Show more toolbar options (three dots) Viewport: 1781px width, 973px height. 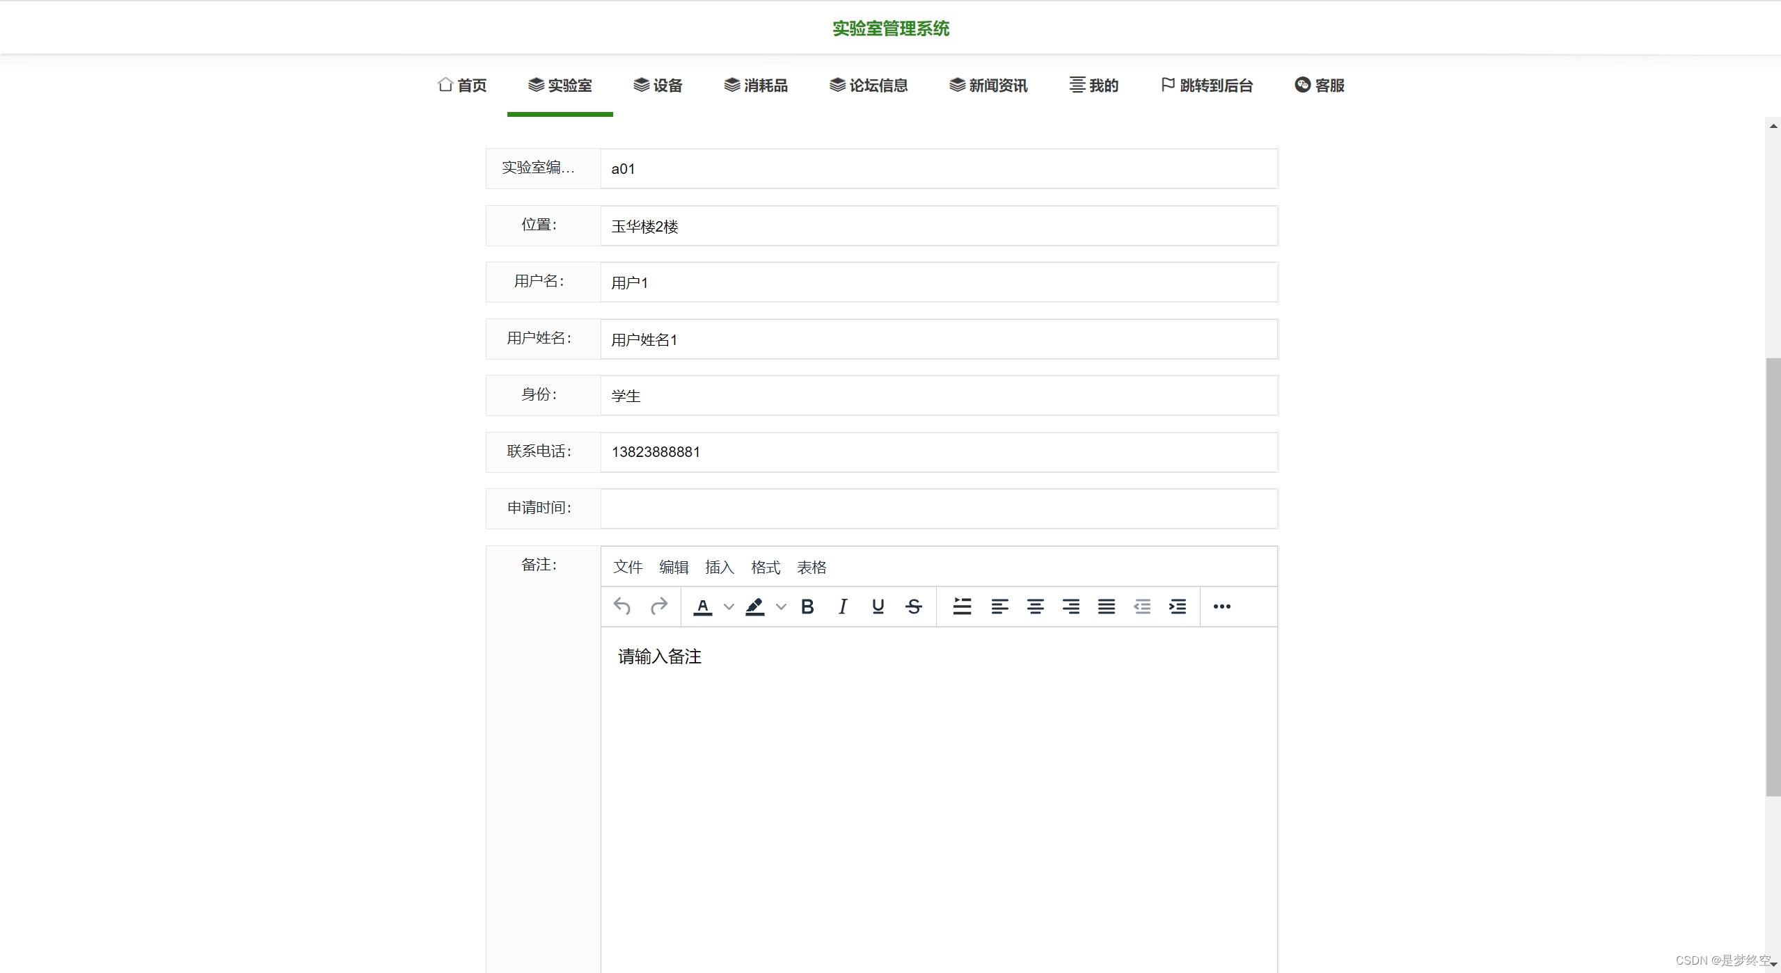[x=1221, y=606]
